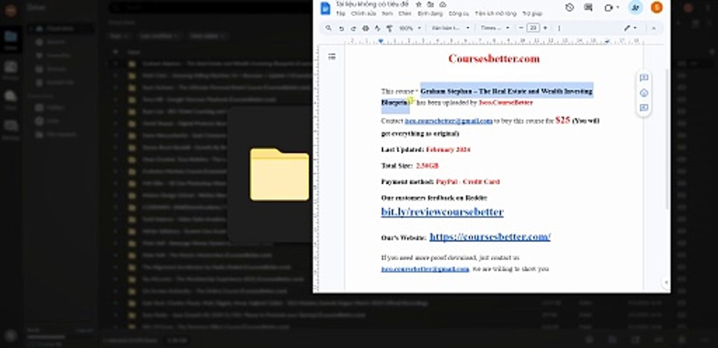The height and width of the screenshot is (348, 718).
Task: Click the large yellow folder preview
Action: point(279,174)
